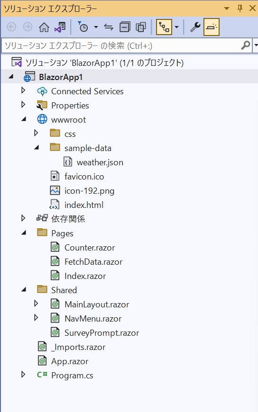Select NavMenu.razor file name
Viewport: 258px width, 412px height.
tap(93, 319)
